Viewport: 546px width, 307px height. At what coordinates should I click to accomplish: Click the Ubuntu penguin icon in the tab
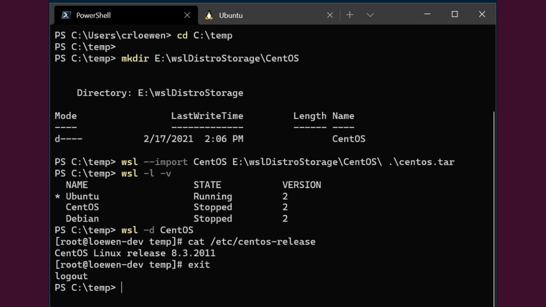(209, 15)
